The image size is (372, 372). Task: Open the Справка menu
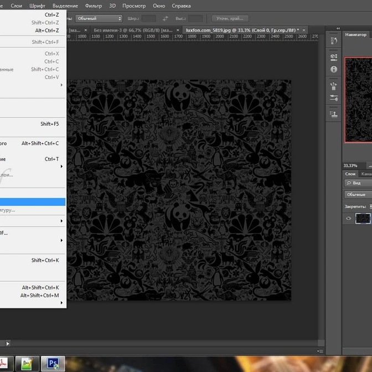[181, 6]
